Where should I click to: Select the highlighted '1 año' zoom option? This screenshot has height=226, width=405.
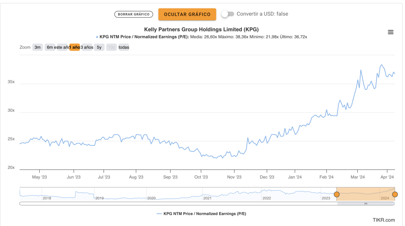[75, 47]
